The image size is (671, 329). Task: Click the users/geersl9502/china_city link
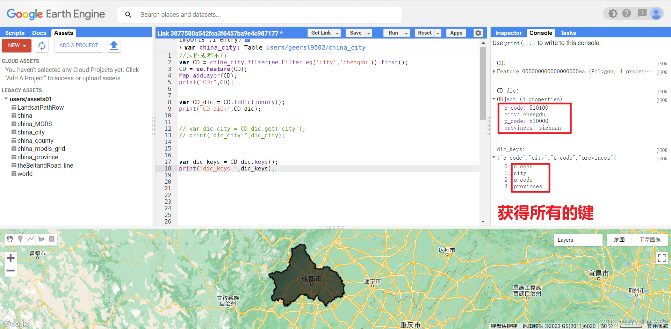tap(316, 47)
